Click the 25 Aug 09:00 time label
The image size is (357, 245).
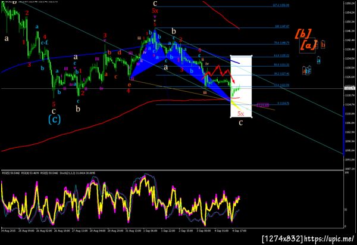(x=26, y=231)
